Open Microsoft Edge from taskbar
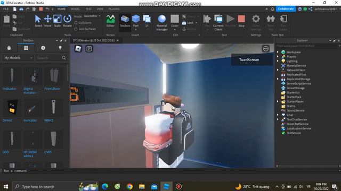Viewport: 341px width, 191px height. click(105, 186)
